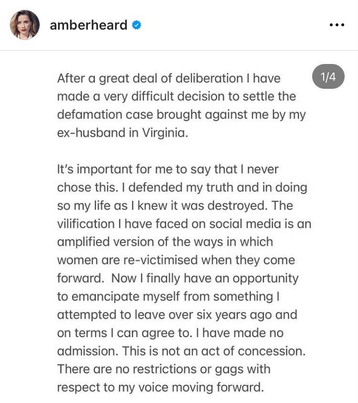Select the word 'vilification' in the post
The image size is (358, 403).
click(x=86, y=223)
